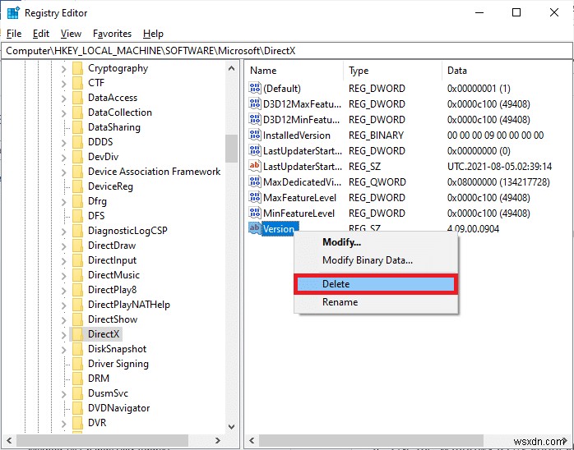
Task: Expand the DirectX key chevron
Action: 63,334
